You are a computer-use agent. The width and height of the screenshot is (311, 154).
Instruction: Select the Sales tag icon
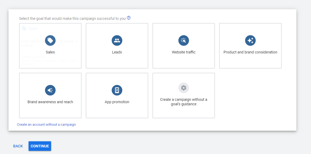(50, 40)
